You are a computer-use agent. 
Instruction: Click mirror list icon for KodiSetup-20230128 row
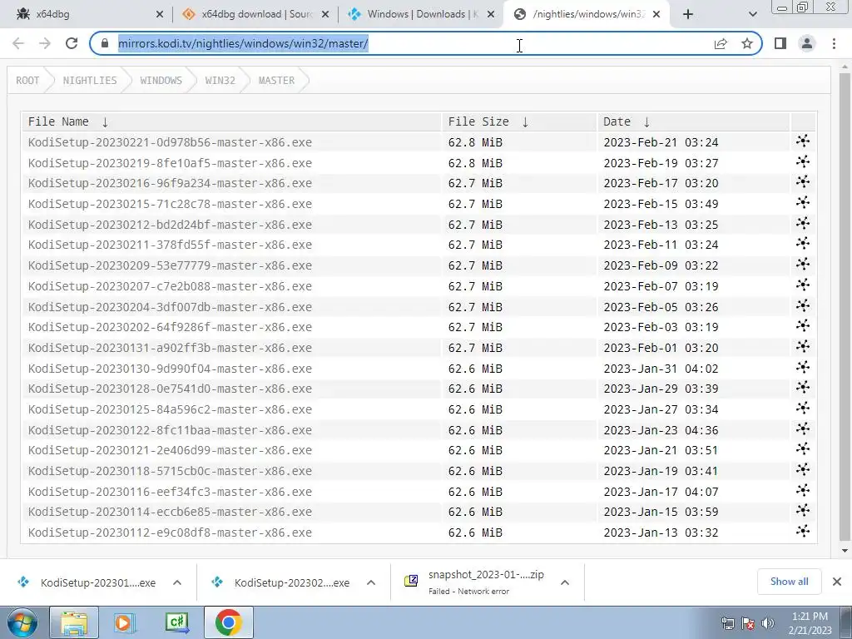[803, 388]
